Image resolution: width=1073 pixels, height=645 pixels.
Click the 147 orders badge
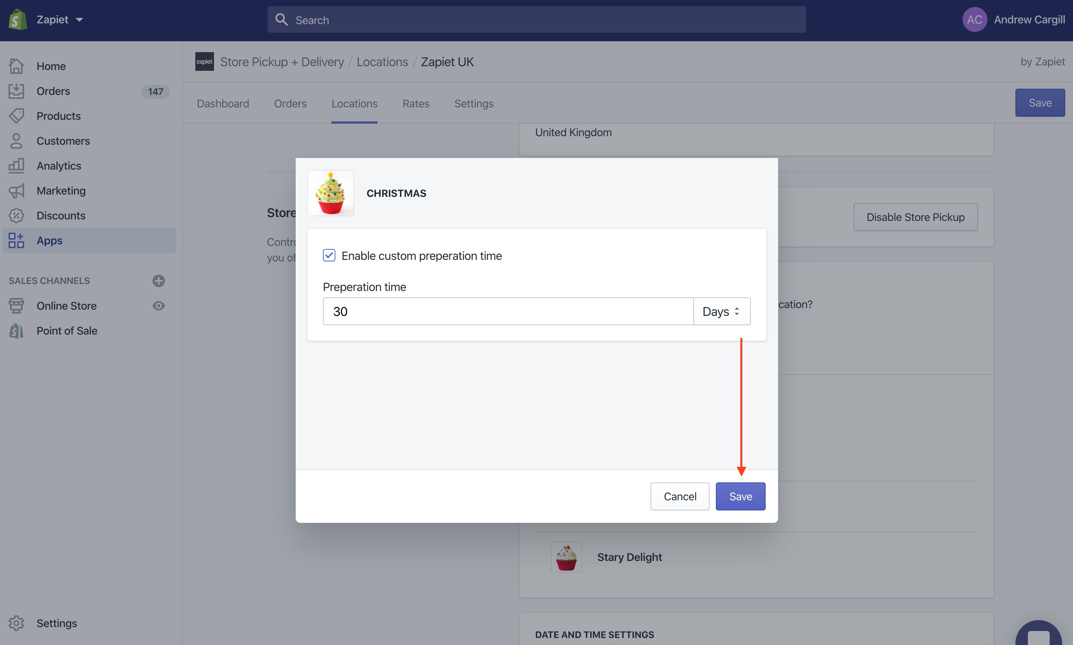point(155,91)
